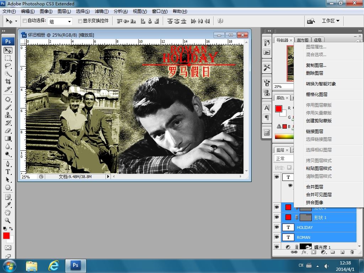Image resolution: width=364 pixels, height=273 pixels.
Task: Select the Path Selection tool
Action: coord(8,180)
